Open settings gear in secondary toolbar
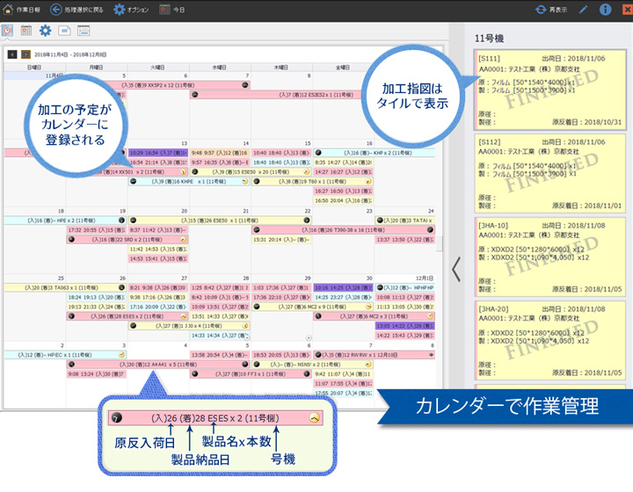The height and width of the screenshot is (492, 633). point(45,31)
